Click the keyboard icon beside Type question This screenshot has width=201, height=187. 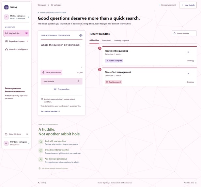tap(55, 89)
